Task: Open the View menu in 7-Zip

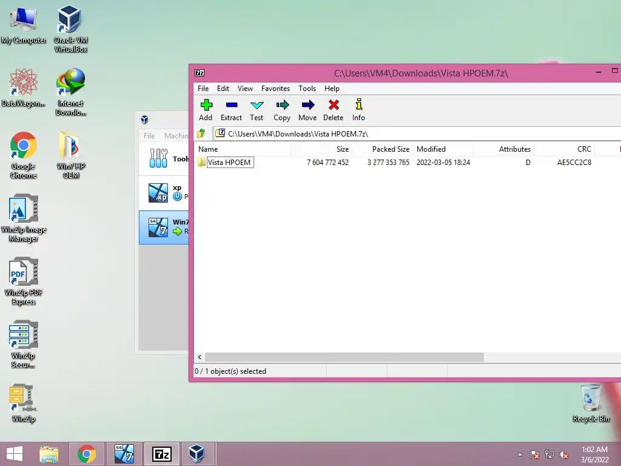Action: [245, 89]
